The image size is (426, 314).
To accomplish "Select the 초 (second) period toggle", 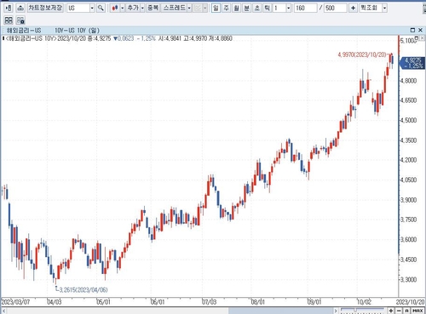I will pyautogui.click(x=256, y=8).
